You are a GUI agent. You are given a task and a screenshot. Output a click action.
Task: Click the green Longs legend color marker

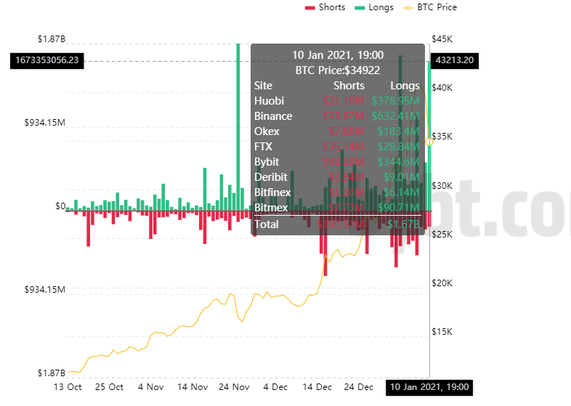click(x=360, y=8)
